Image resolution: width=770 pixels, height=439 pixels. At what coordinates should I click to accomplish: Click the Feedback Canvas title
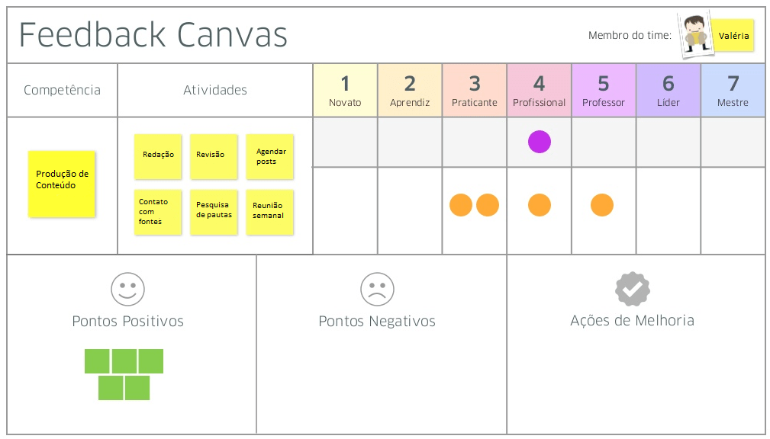(153, 35)
